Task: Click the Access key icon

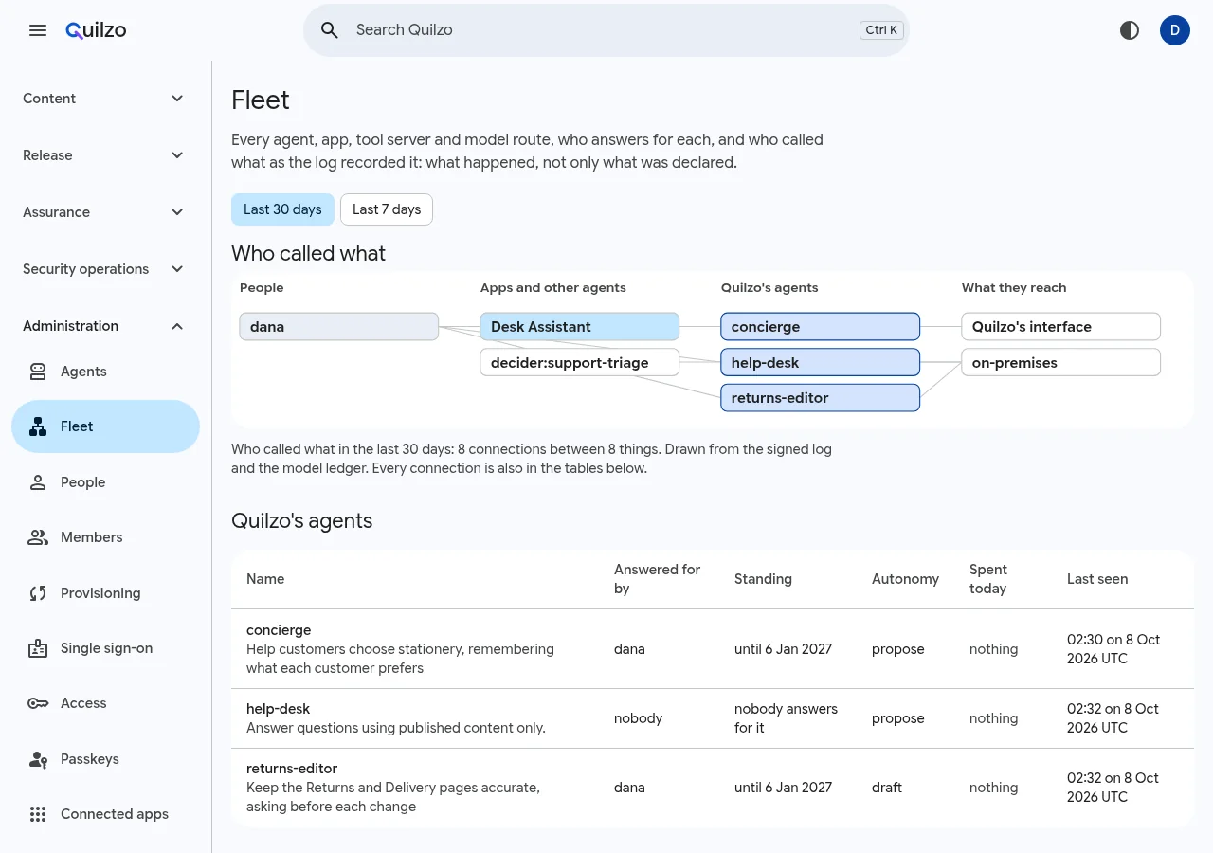Action: tap(38, 703)
